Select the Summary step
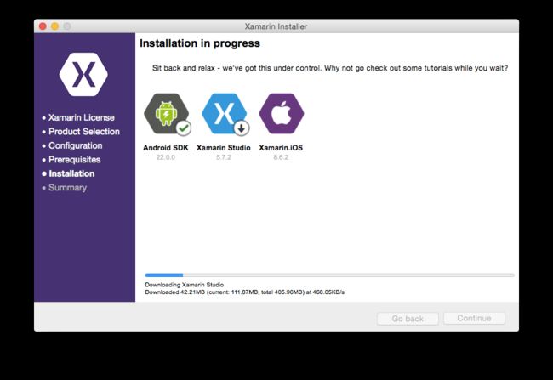The width and height of the screenshot is (553, 380). point(67,188)
